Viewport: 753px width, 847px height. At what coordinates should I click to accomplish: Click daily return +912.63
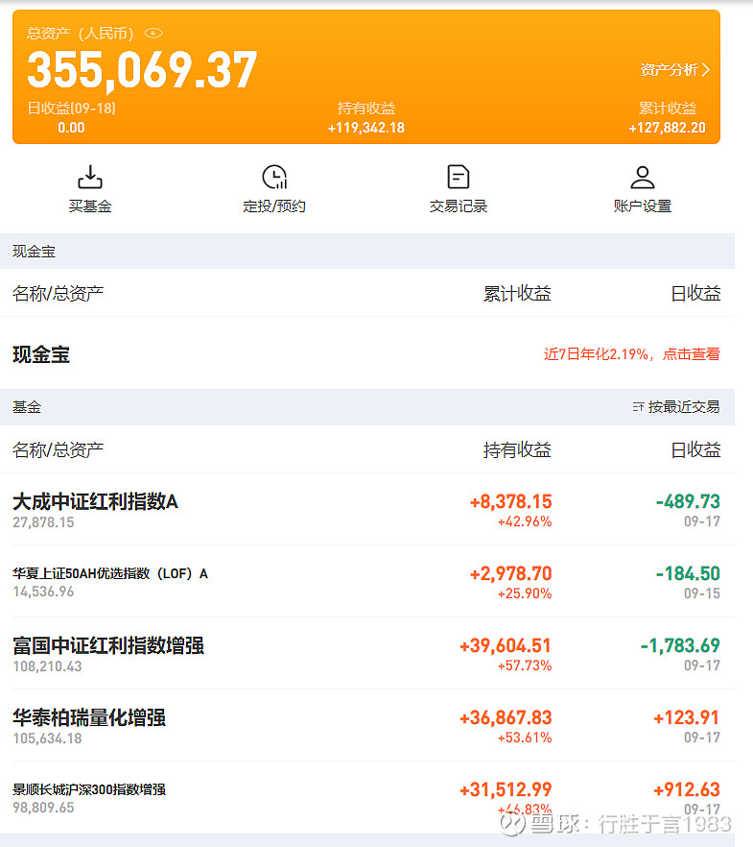click(686, 789)
